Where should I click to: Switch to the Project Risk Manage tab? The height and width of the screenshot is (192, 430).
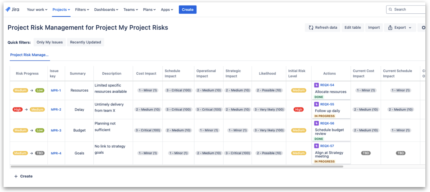coord(29,55)
